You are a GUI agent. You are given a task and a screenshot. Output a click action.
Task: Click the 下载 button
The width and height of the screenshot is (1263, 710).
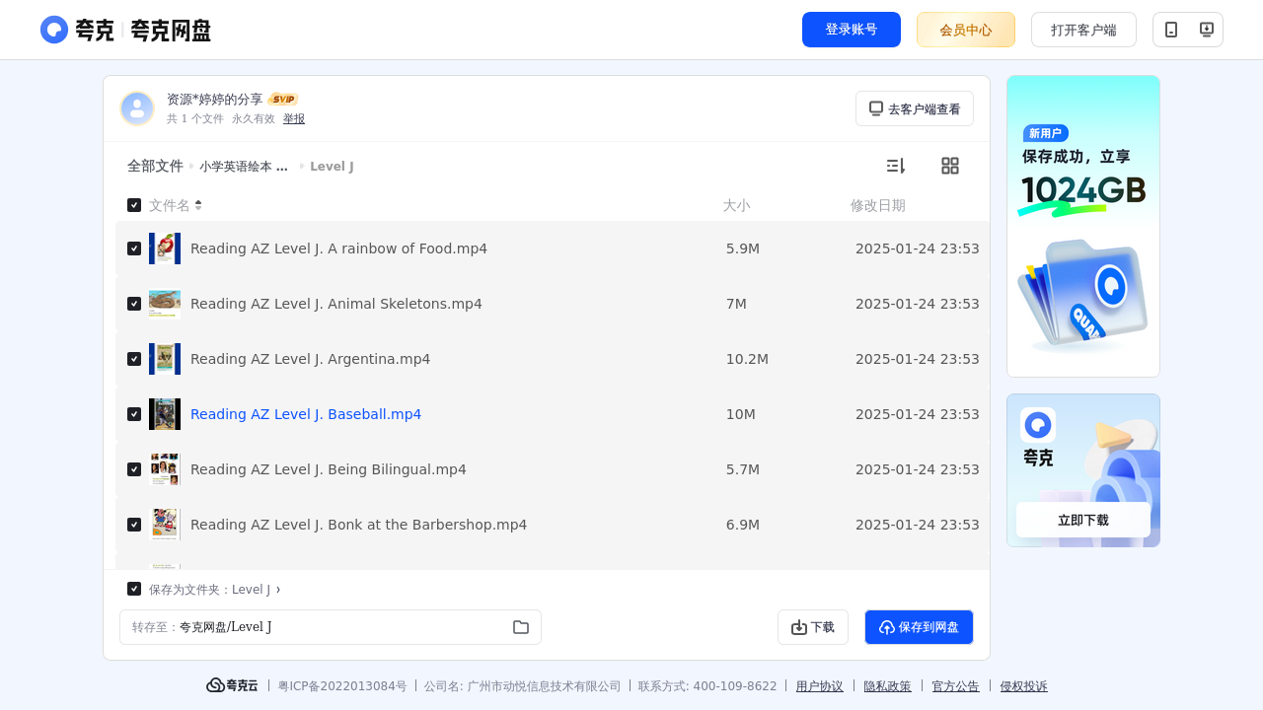pos(813,627)
